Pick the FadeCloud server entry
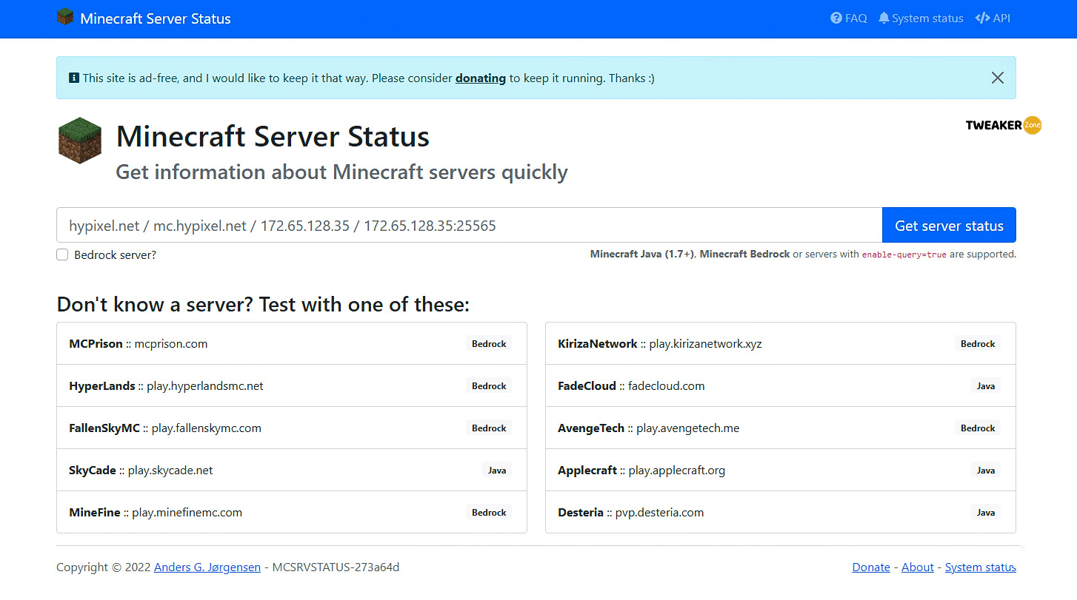This screenshot has height=600, width=1077. click(x=780, y=385)
